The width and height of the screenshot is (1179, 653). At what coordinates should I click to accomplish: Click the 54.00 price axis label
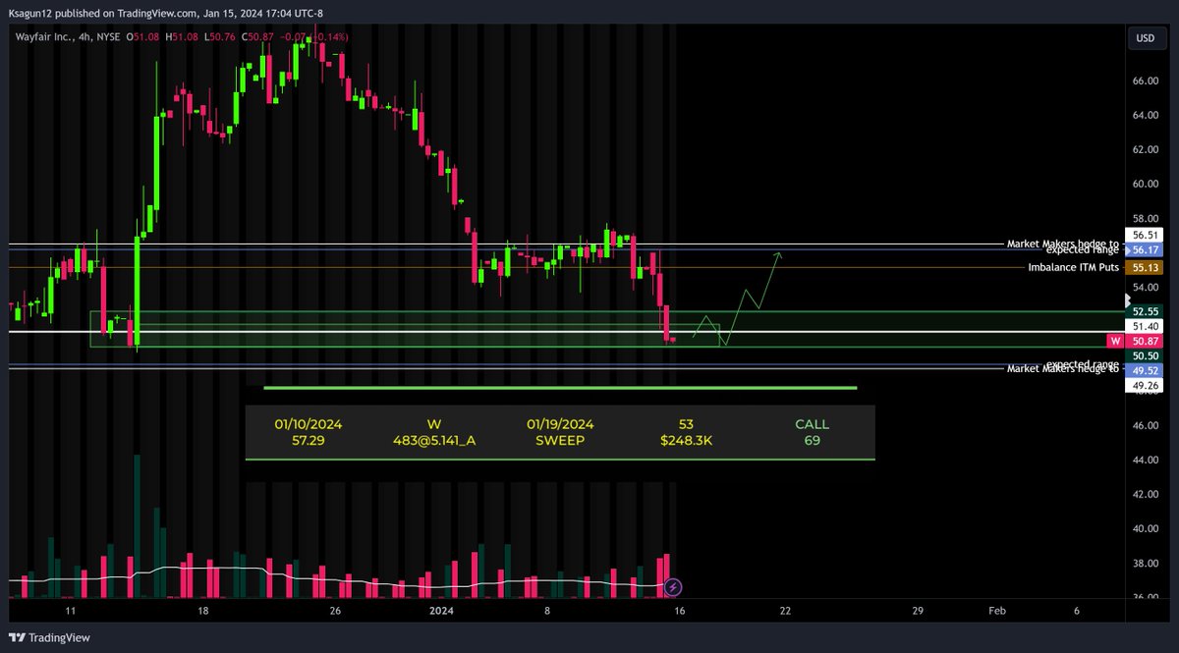point(1147,287)
